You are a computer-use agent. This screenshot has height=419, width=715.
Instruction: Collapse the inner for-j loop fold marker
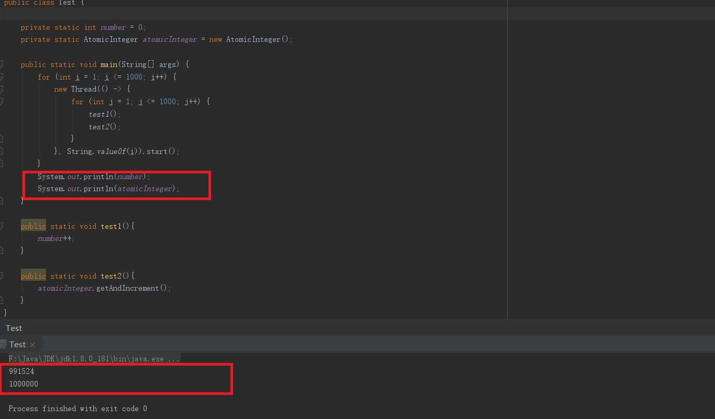pyautogui.click(x=1, y=102)
